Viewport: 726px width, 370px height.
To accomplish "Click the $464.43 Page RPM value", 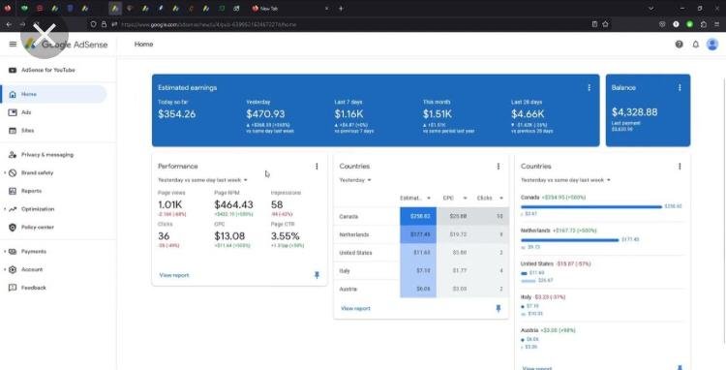I will click(x=234, y=204).
